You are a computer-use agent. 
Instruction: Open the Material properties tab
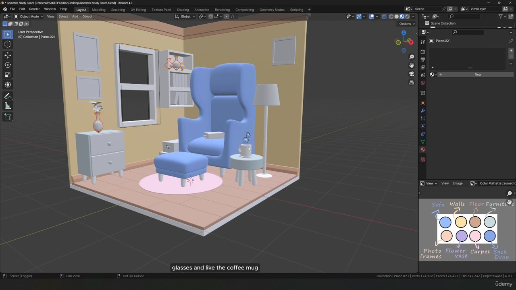pos(422,149)
